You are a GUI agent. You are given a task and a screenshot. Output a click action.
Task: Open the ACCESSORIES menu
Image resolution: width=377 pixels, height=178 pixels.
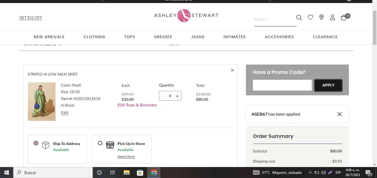[x=279, y=37]
